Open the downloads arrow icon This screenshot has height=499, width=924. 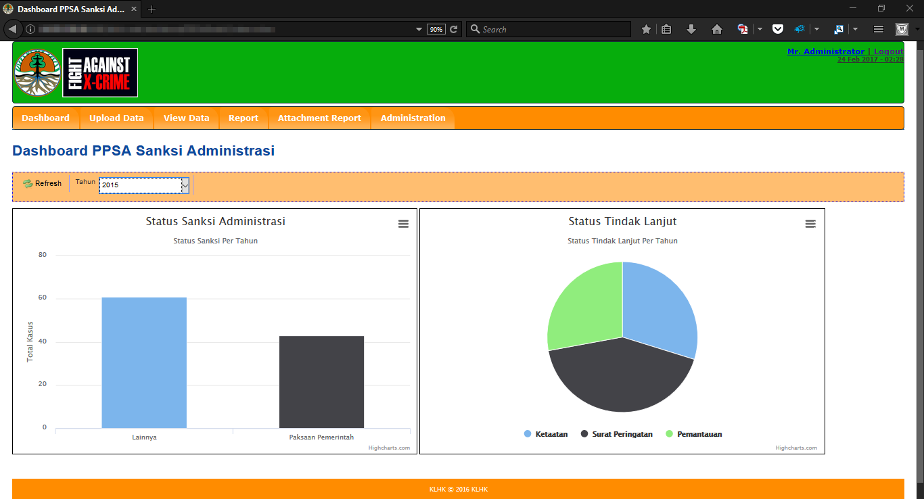tap(691, 29)
